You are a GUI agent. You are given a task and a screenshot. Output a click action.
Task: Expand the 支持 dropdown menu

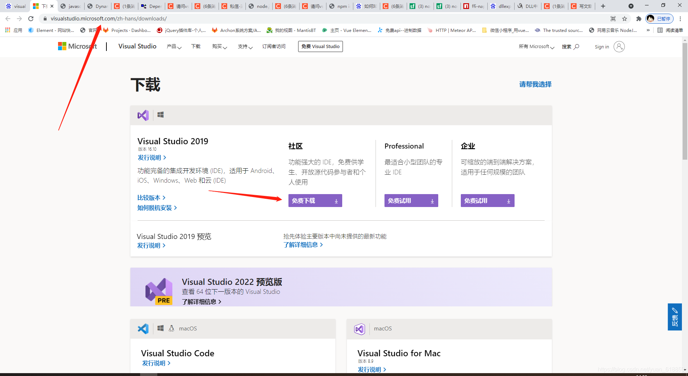(x=245, y=47)
